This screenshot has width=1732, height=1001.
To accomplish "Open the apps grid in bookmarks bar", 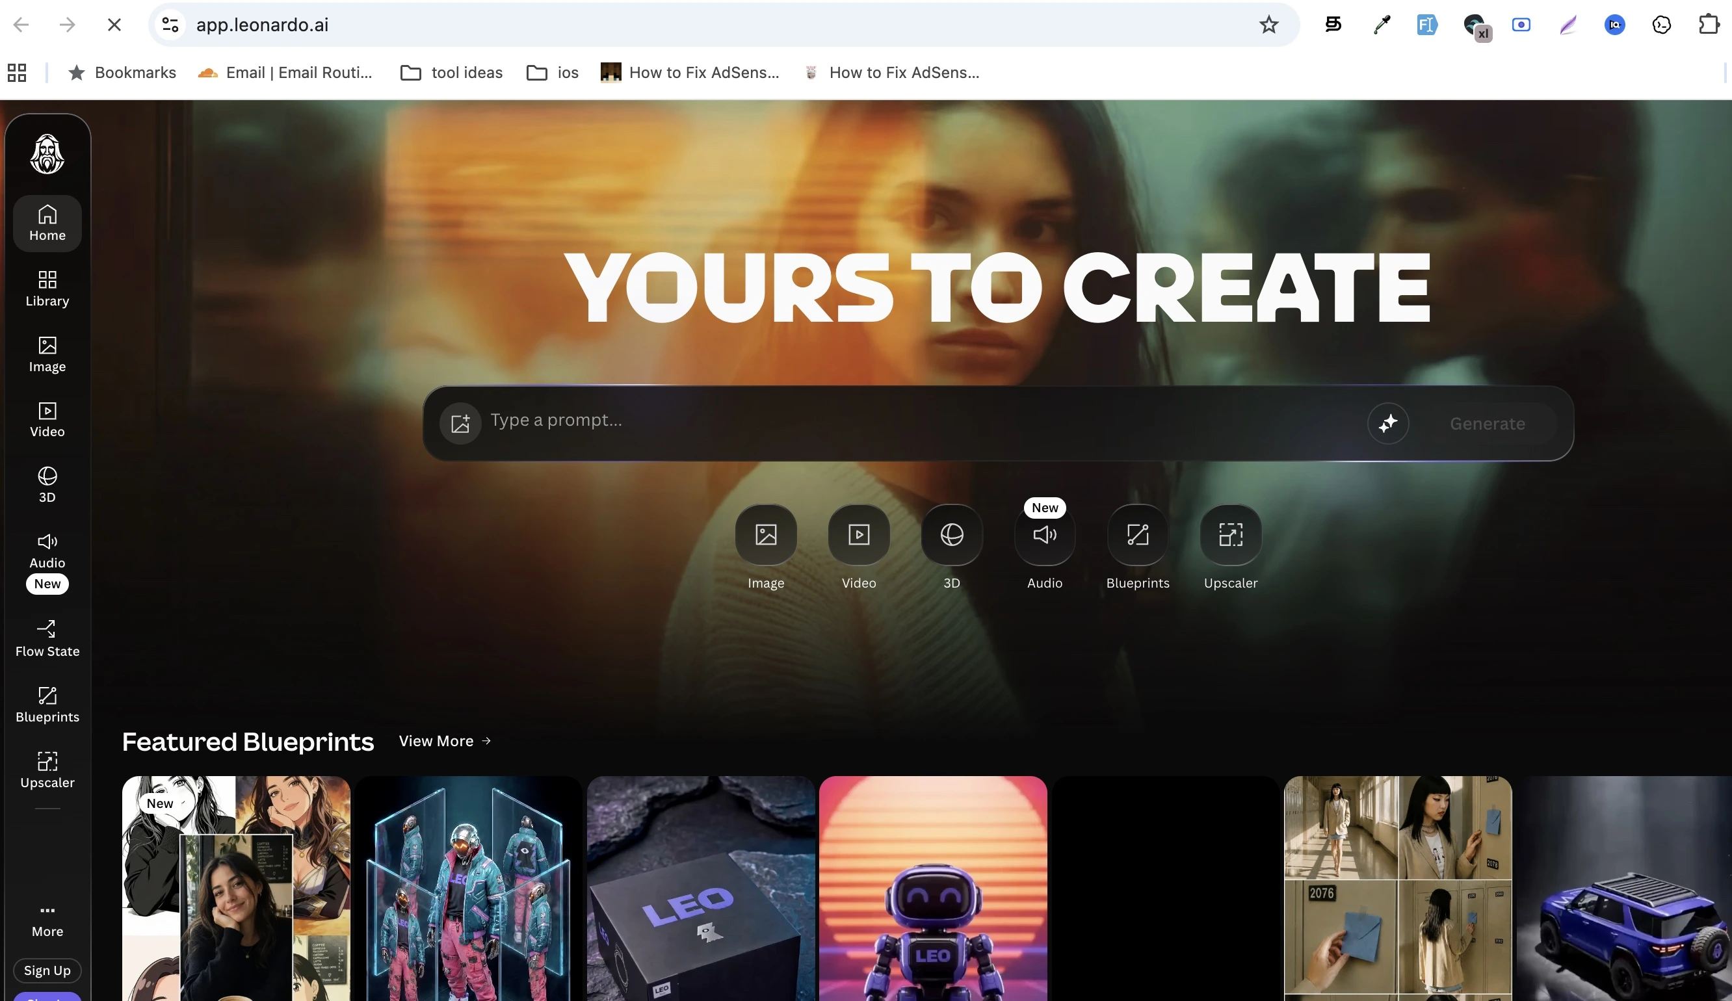I will (17, 72).
